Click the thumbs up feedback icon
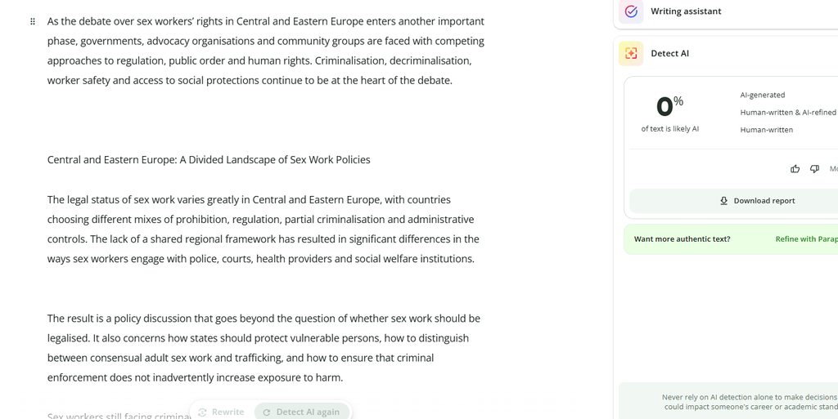Image resolution: width=838 pixels, height=419 pixels. (795, 168)
